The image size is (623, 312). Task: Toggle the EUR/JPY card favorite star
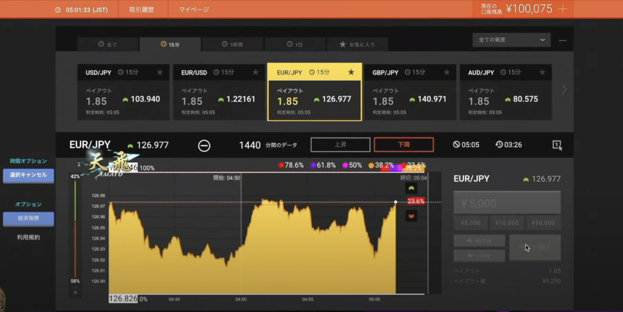pyautogui.click(x=351, y=72)
